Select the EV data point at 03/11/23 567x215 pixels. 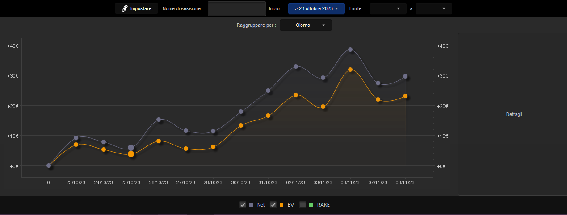click(x=323, y=107)
